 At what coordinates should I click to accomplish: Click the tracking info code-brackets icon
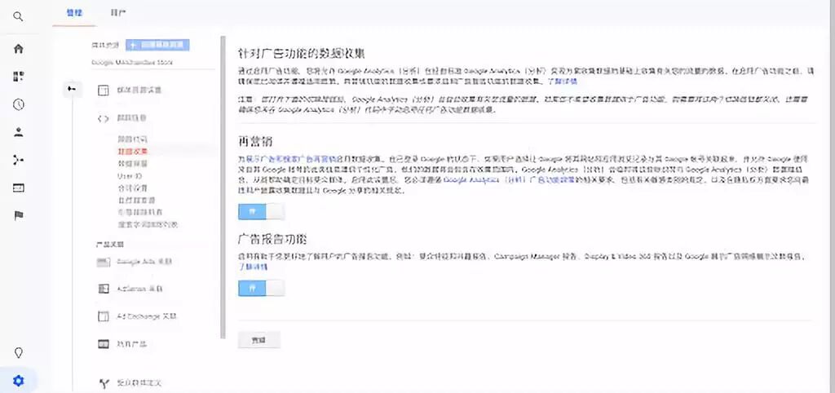104,119
